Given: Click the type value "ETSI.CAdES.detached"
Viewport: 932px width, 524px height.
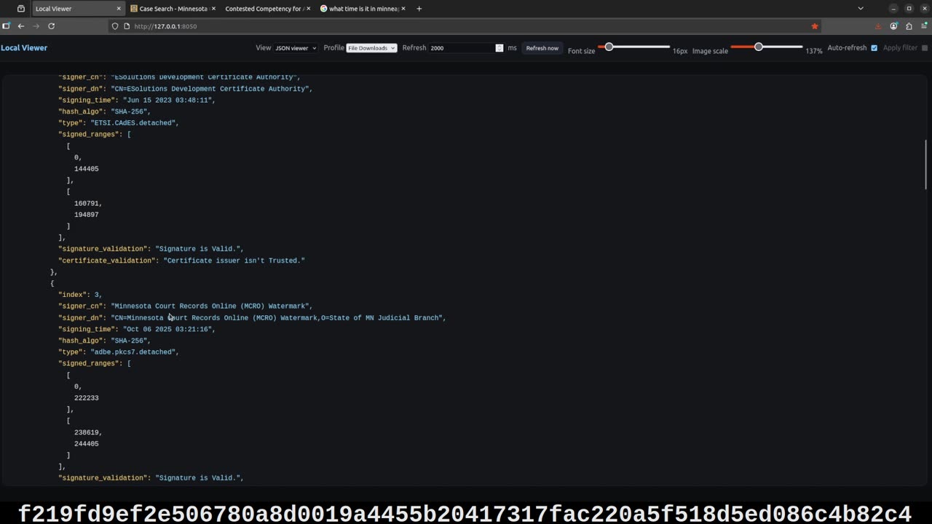Looking at the screenshot, I should point(133,123).
